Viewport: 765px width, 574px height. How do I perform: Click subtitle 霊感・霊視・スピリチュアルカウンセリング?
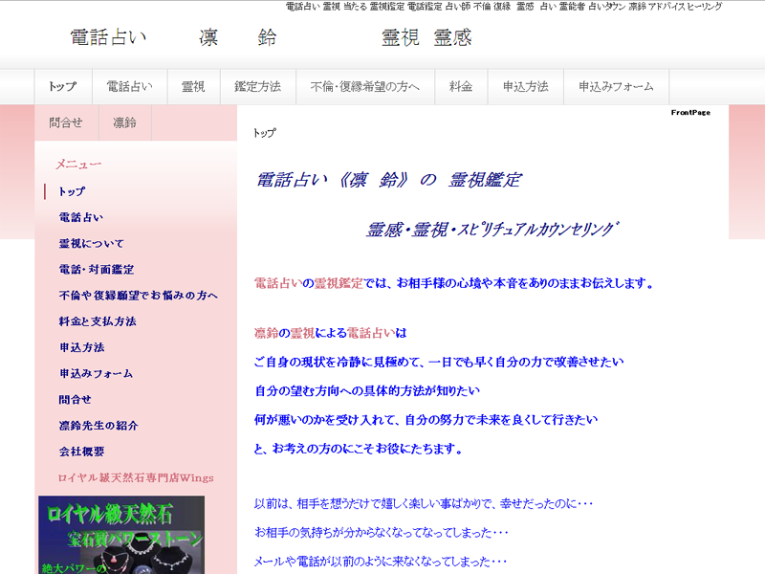tap(492, 229)
